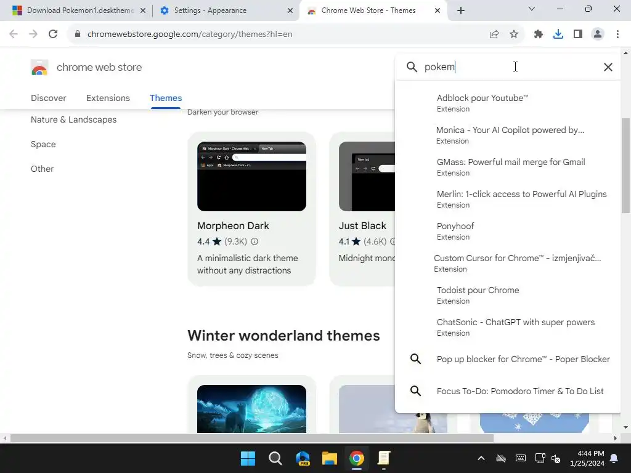Viewport: 631px width, 473px height.
Task: Open the Chrome profile avatar
Action: pos(598,34)
